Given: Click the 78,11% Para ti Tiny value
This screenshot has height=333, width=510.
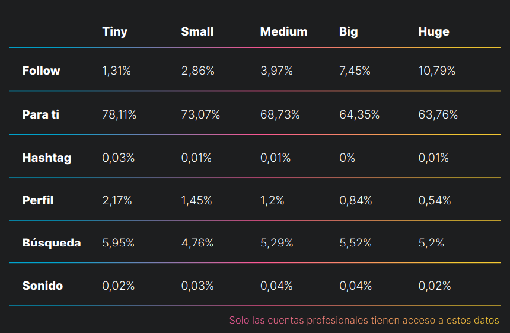Looking at the screenshot, I should [x=119, y=114].
